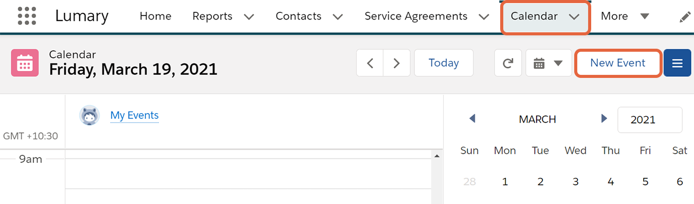The image size is (694, 204).
Task: Click the 2021 year field
Action: click(x=650, y=120)
